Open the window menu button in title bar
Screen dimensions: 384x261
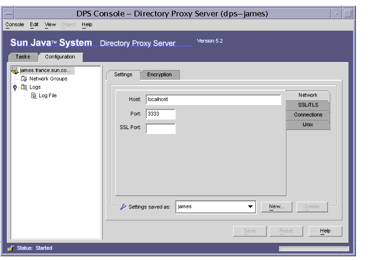pyautogui.click(x=8, y=14)
